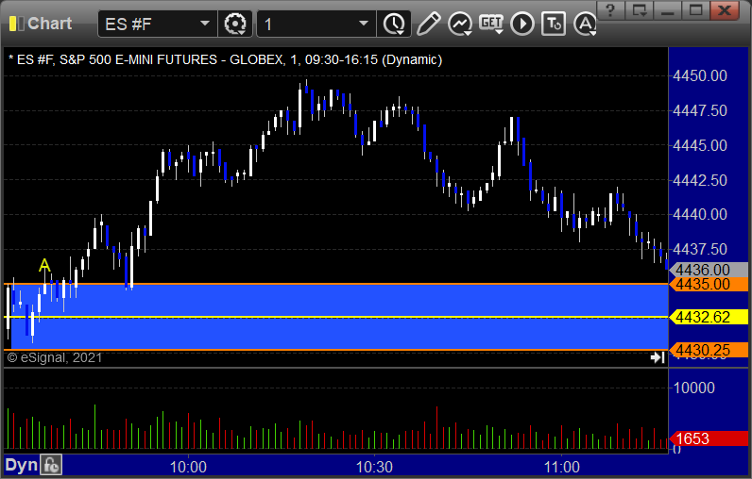Click the 4447.50 price axis label
The height and width of the screenshot is (479, 752).
[x=700, y=110]
